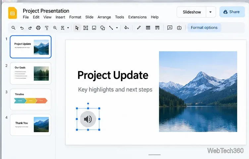Click the rotation handle above audio icon

tap(88, 104)
